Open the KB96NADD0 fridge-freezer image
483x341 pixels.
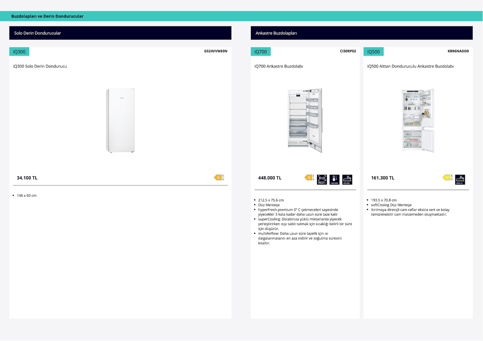(418, 120)
